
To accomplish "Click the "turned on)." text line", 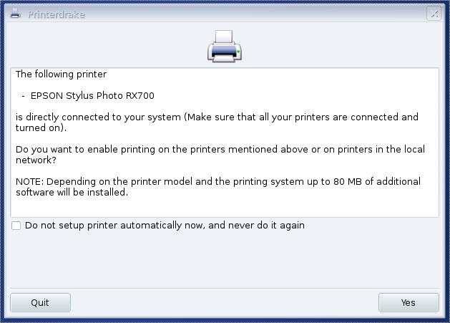I will (41, 128).
